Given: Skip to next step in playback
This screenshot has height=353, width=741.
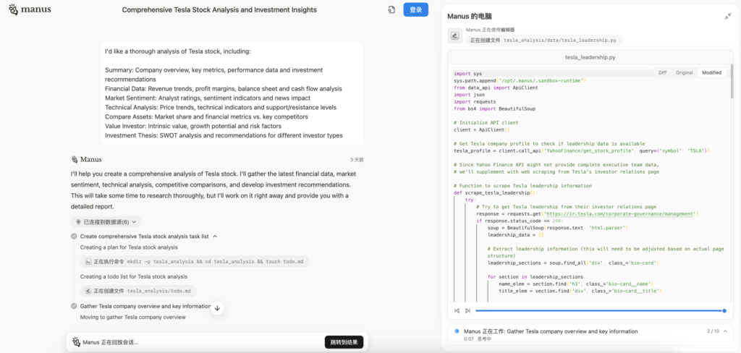Looking at the screenshot, I should pyautogui.click(x=468, y=310).
